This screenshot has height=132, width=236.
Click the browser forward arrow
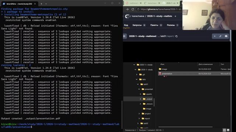127,9
